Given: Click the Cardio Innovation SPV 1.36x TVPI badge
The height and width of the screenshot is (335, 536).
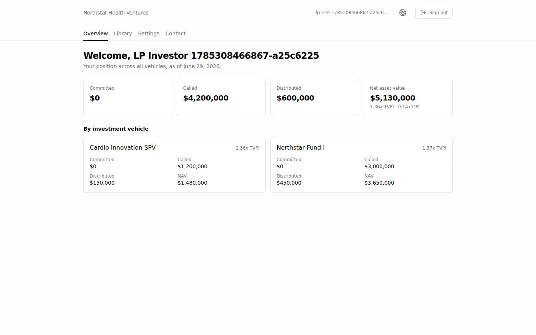Looking at the screenshot, I should pos(248,148).
